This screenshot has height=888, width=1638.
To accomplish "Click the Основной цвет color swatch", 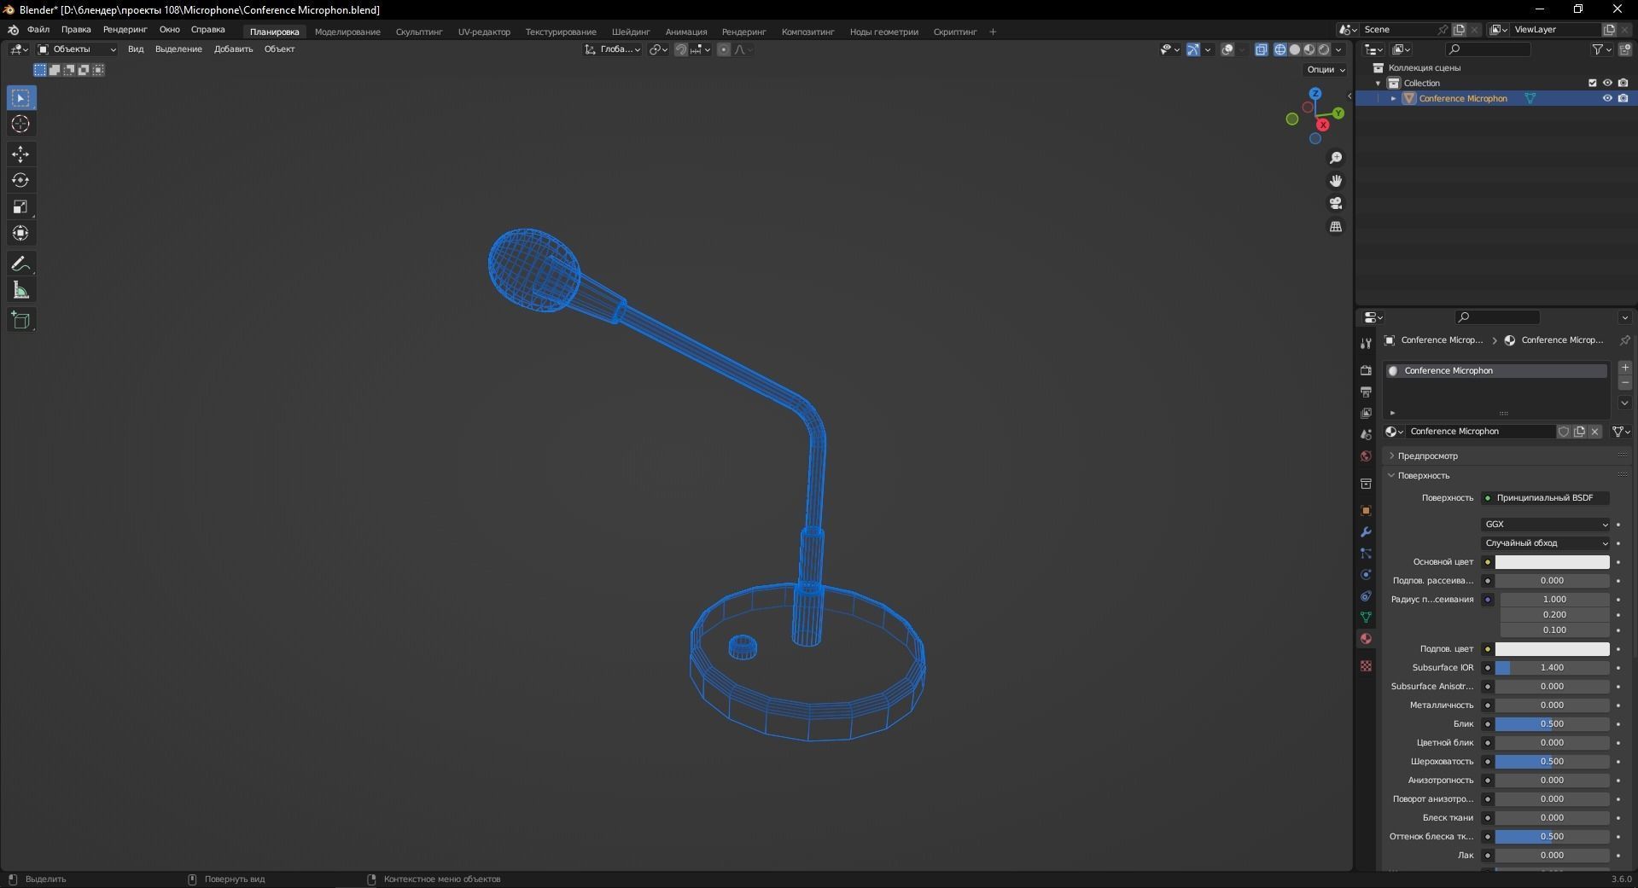I will [x=1552, y=562].
